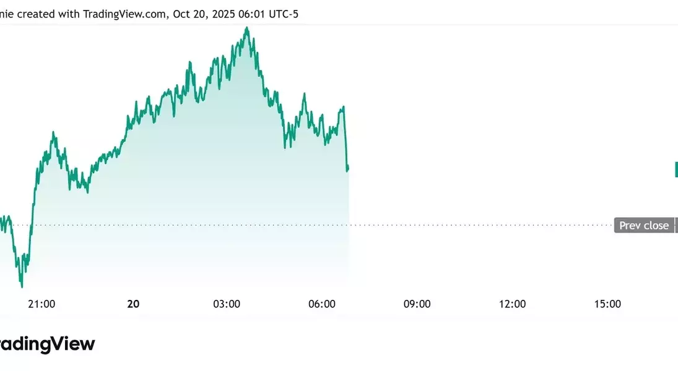Viewport: 678px width, 371px height.
Task: Click the last plotted price point
Action: click(x=348, y=169)
